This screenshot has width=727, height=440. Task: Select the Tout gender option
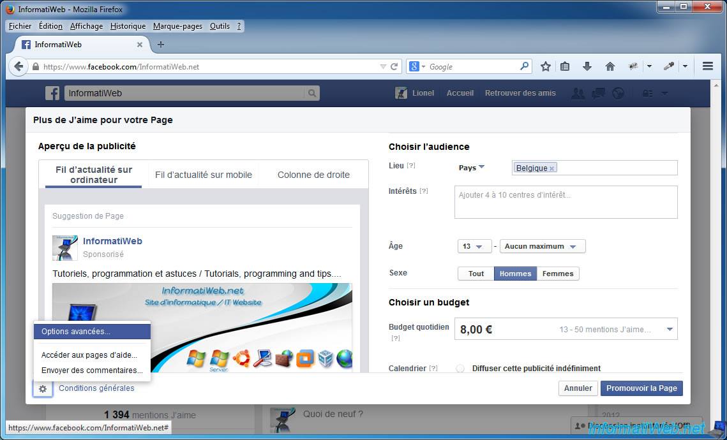click(476, 274)
